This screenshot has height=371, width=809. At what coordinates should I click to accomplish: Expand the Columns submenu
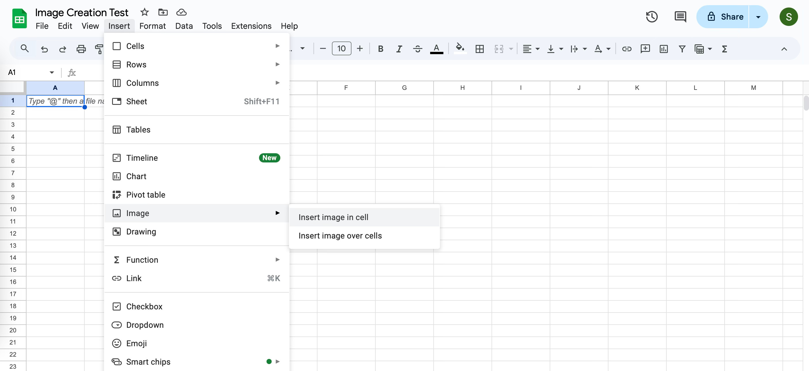196,83
